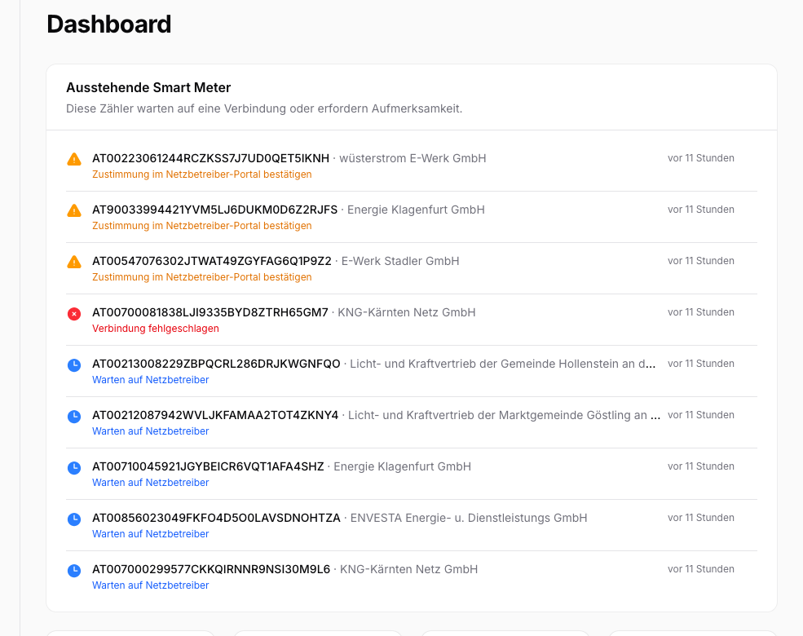Click warning icon for wüsterstrom E-Werk meter
Viewport: 803px width, 636px height.
click(74, 159)
